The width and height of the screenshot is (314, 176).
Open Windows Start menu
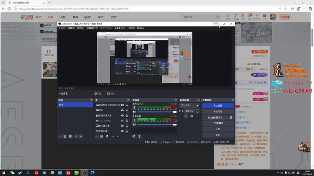click(x=4, y=172)
